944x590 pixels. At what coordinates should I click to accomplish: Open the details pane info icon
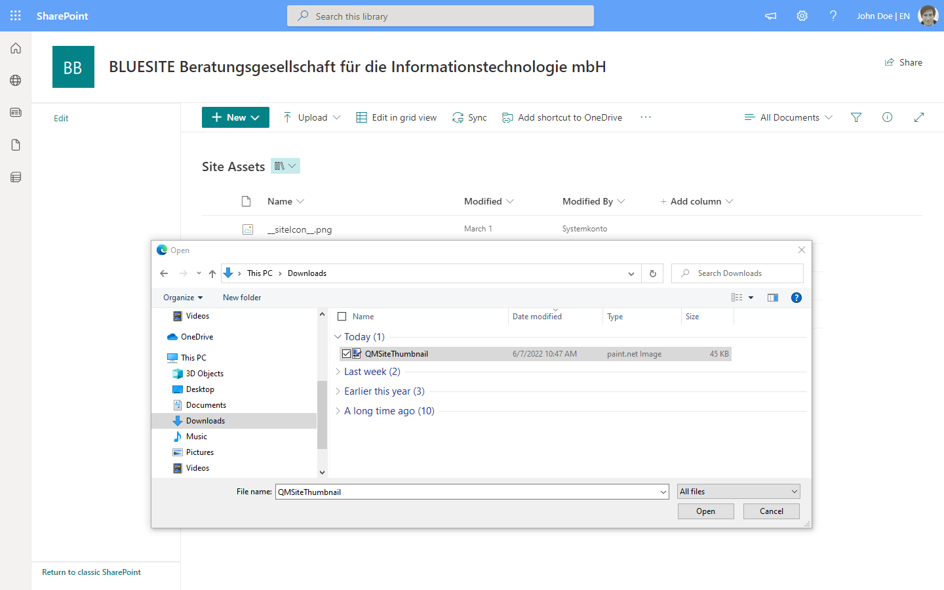(x=887, y=117)
